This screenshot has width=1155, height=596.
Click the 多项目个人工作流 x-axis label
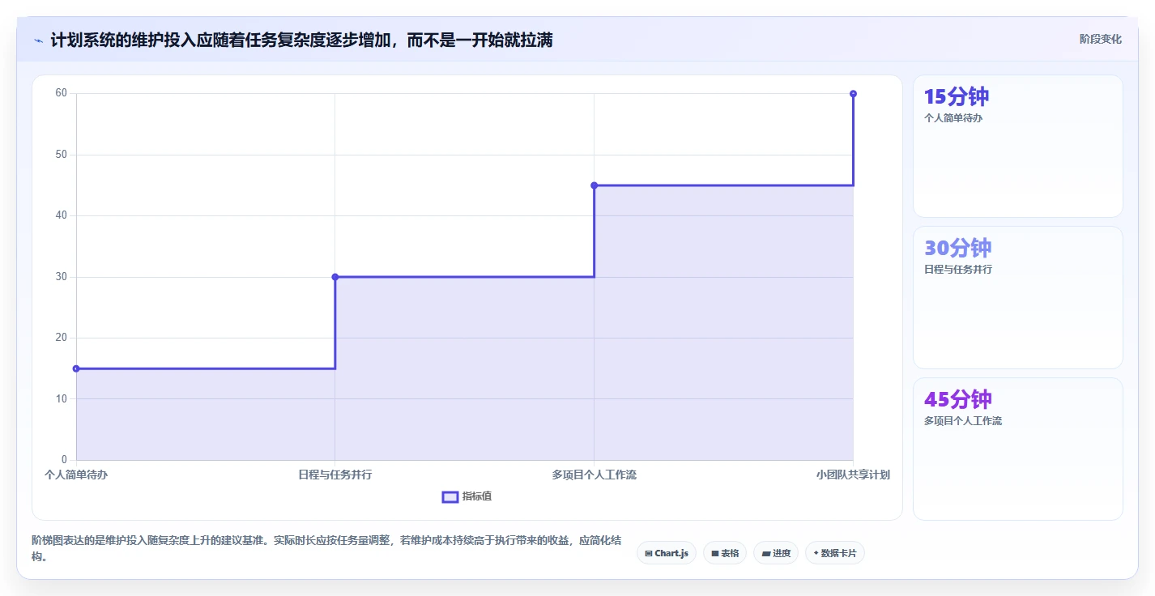[x=595, y=475]
